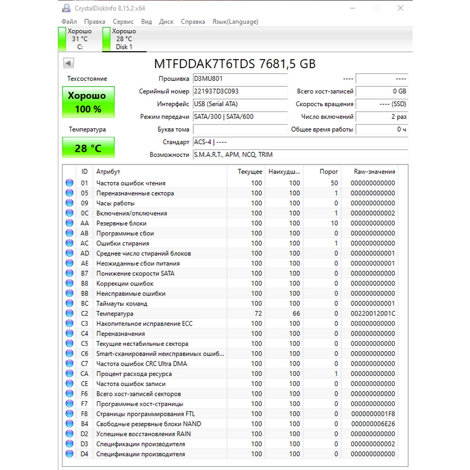Click the 28 °C temperature button
Viewport: 470px width, 470px height.
[88, 148]
